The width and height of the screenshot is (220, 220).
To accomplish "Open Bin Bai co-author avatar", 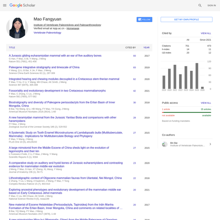I will click(x=165, y=144).
